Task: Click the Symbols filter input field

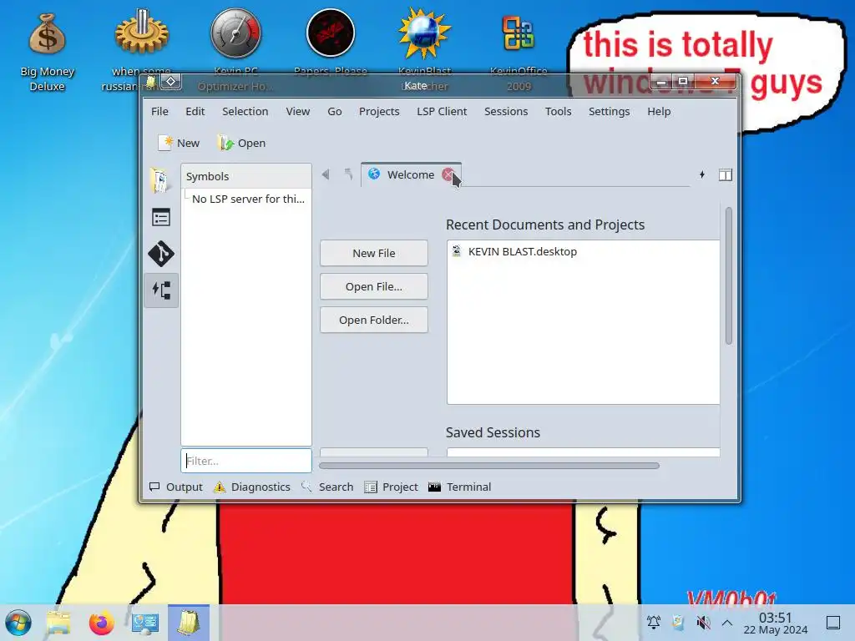Action: pyautogui.click(x=246, y=461)
